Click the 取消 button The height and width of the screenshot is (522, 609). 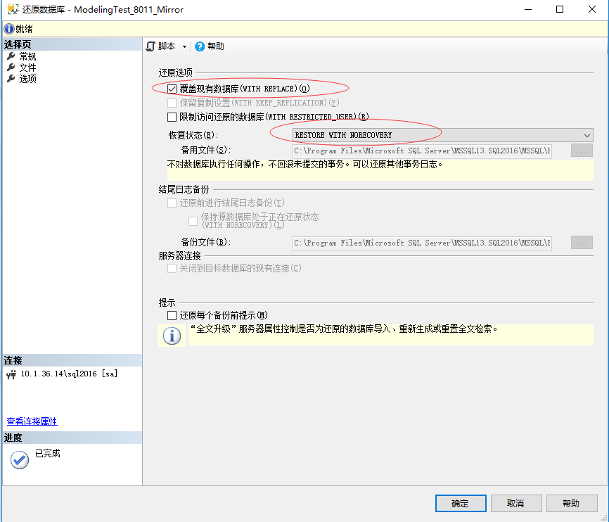[516, 503]
